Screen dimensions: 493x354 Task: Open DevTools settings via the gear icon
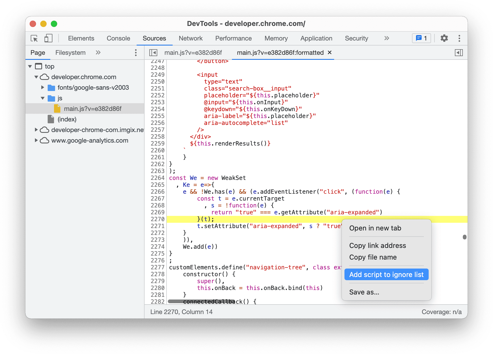coord(444,38)
